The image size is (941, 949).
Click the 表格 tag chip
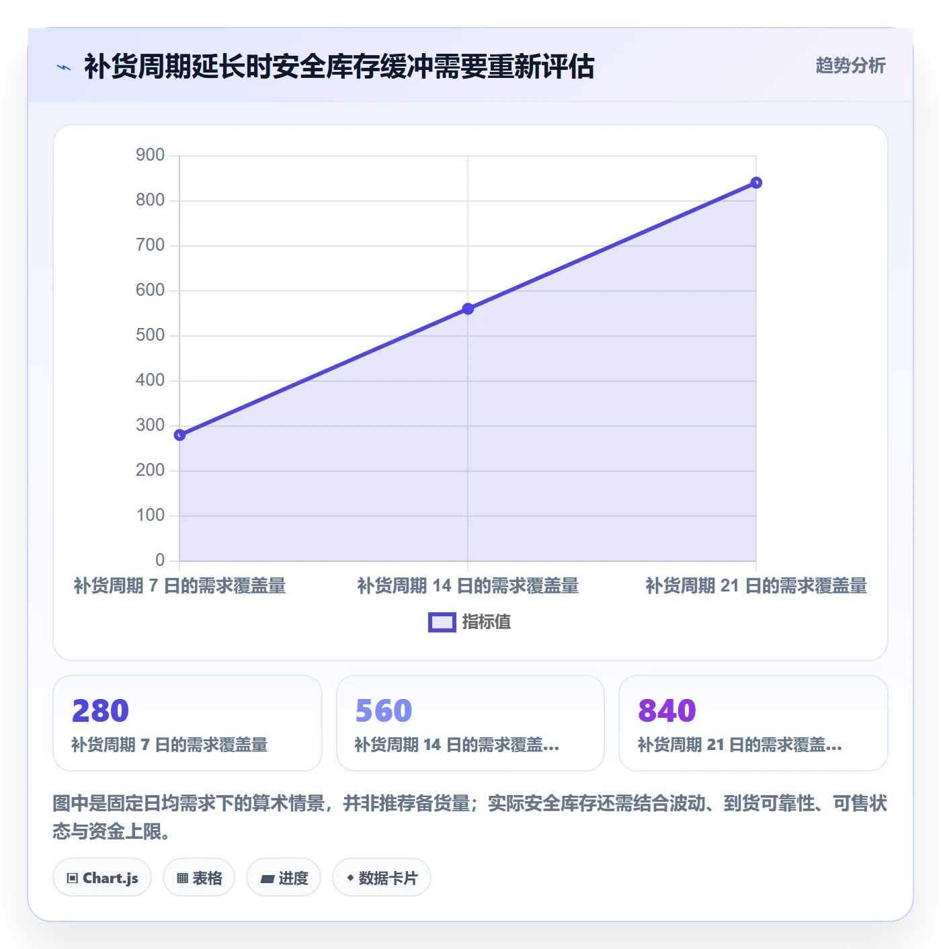199,877
